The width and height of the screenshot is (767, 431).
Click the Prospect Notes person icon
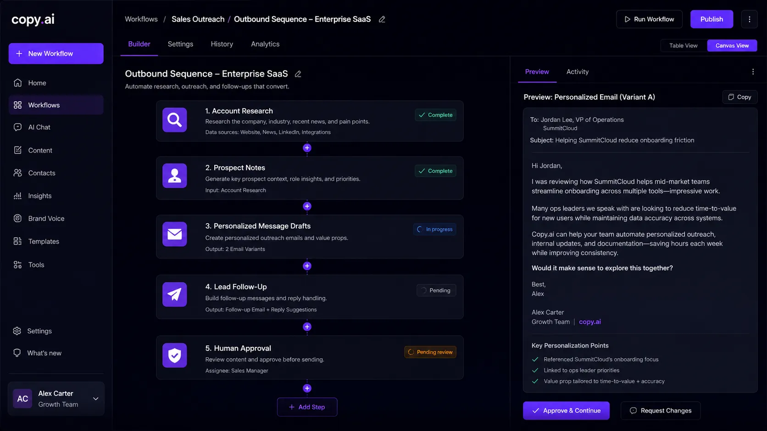click(x=175, y=176)
